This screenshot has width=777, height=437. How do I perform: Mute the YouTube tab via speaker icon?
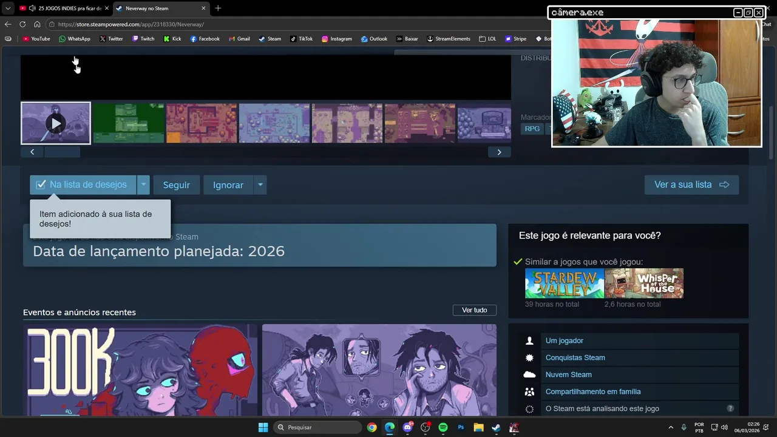(32, 8)
